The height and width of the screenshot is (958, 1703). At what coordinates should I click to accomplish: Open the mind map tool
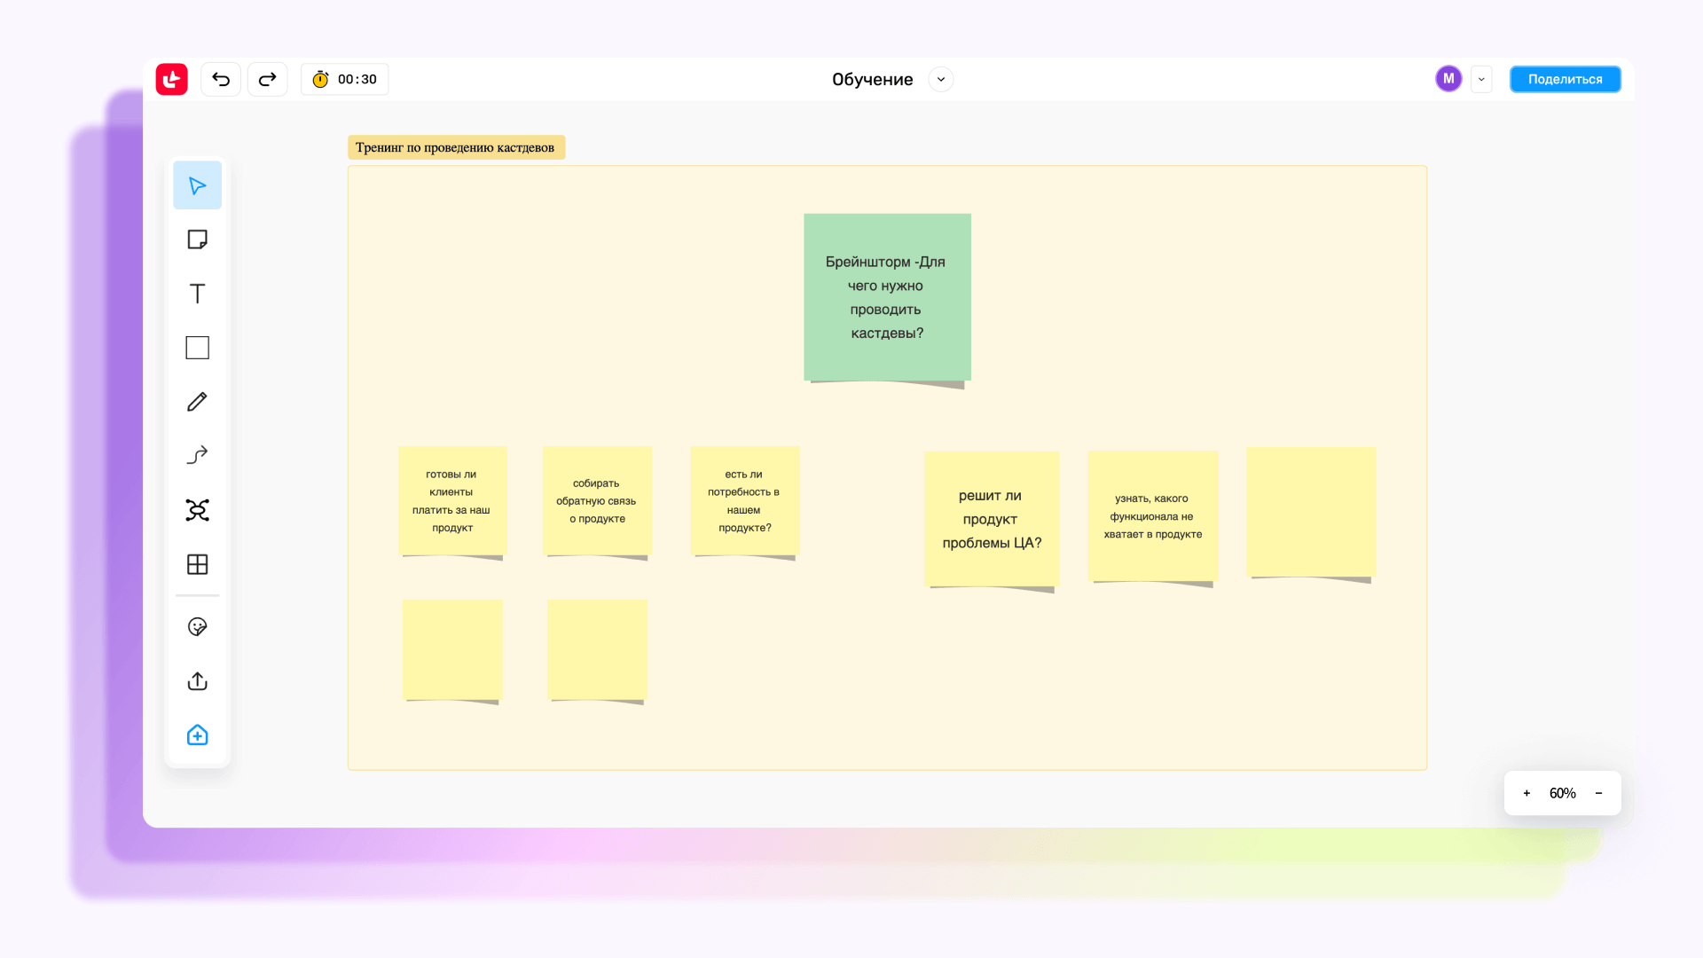pyautogui.click(x=197, y=510)
